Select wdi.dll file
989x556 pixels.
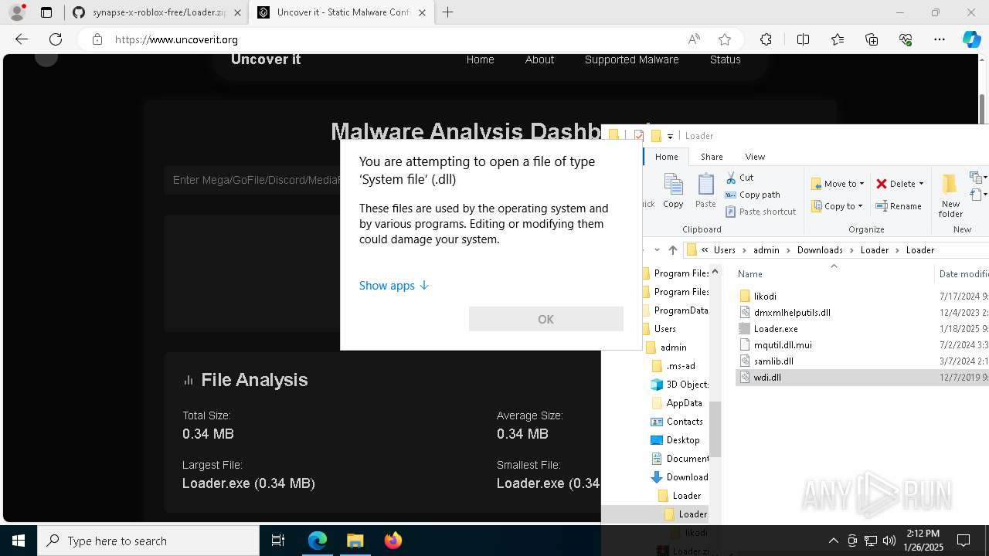(x=767, y=378)
